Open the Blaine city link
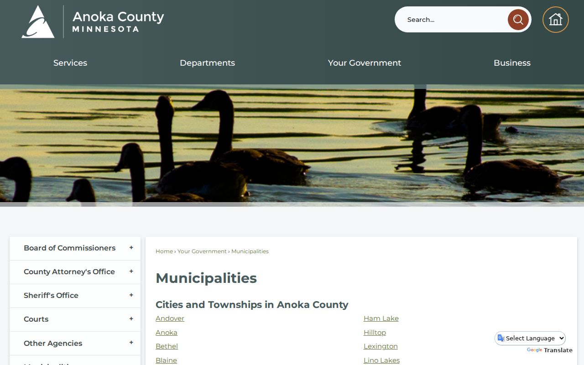The width and height of the screenshot is (584, 365). pyautogui.click(x=166, y=360)
